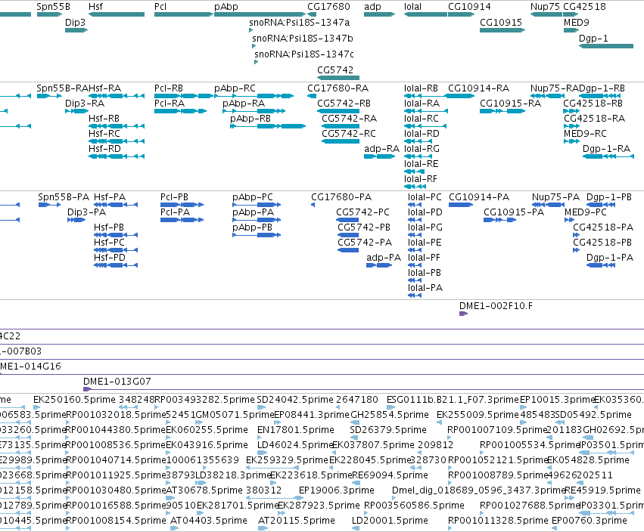Screen dimensions: 644x532
Task: Click the CG17680-RA transcript label
Action: pyautogui.click(x=338, y=88)
